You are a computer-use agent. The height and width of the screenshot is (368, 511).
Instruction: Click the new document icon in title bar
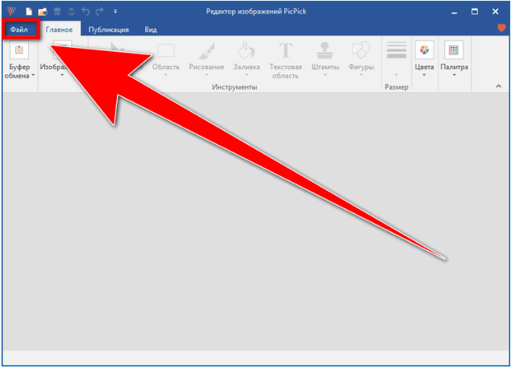pos(28,11)
